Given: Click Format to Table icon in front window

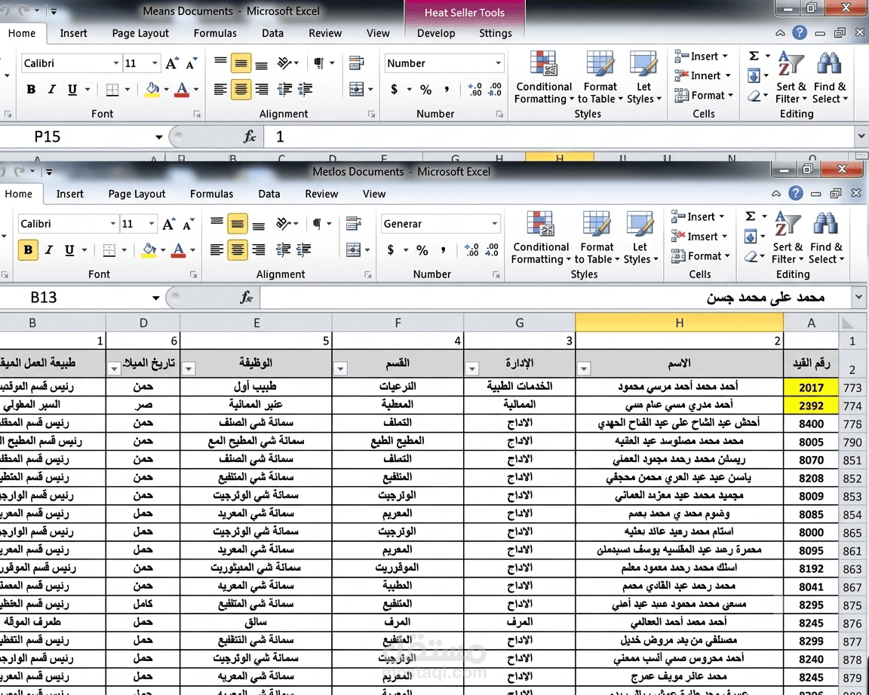Looking at the screenshot, I should [597, 223].
